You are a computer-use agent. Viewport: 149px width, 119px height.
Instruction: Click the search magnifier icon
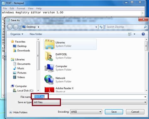[x=145, y=27]
